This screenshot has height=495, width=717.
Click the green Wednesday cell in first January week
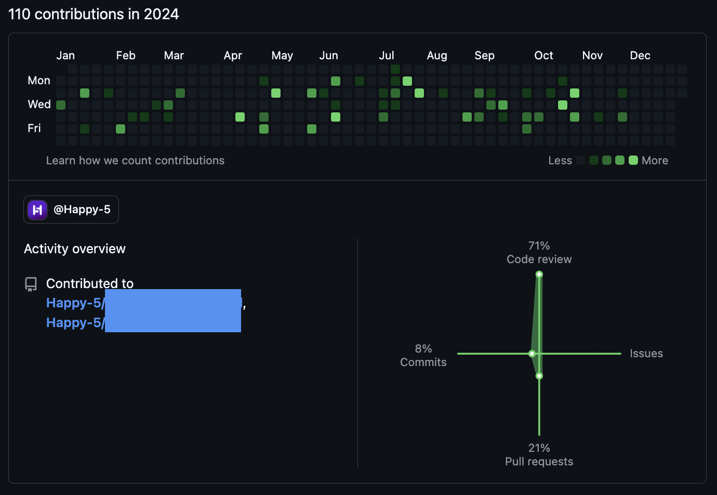point(61,105)
